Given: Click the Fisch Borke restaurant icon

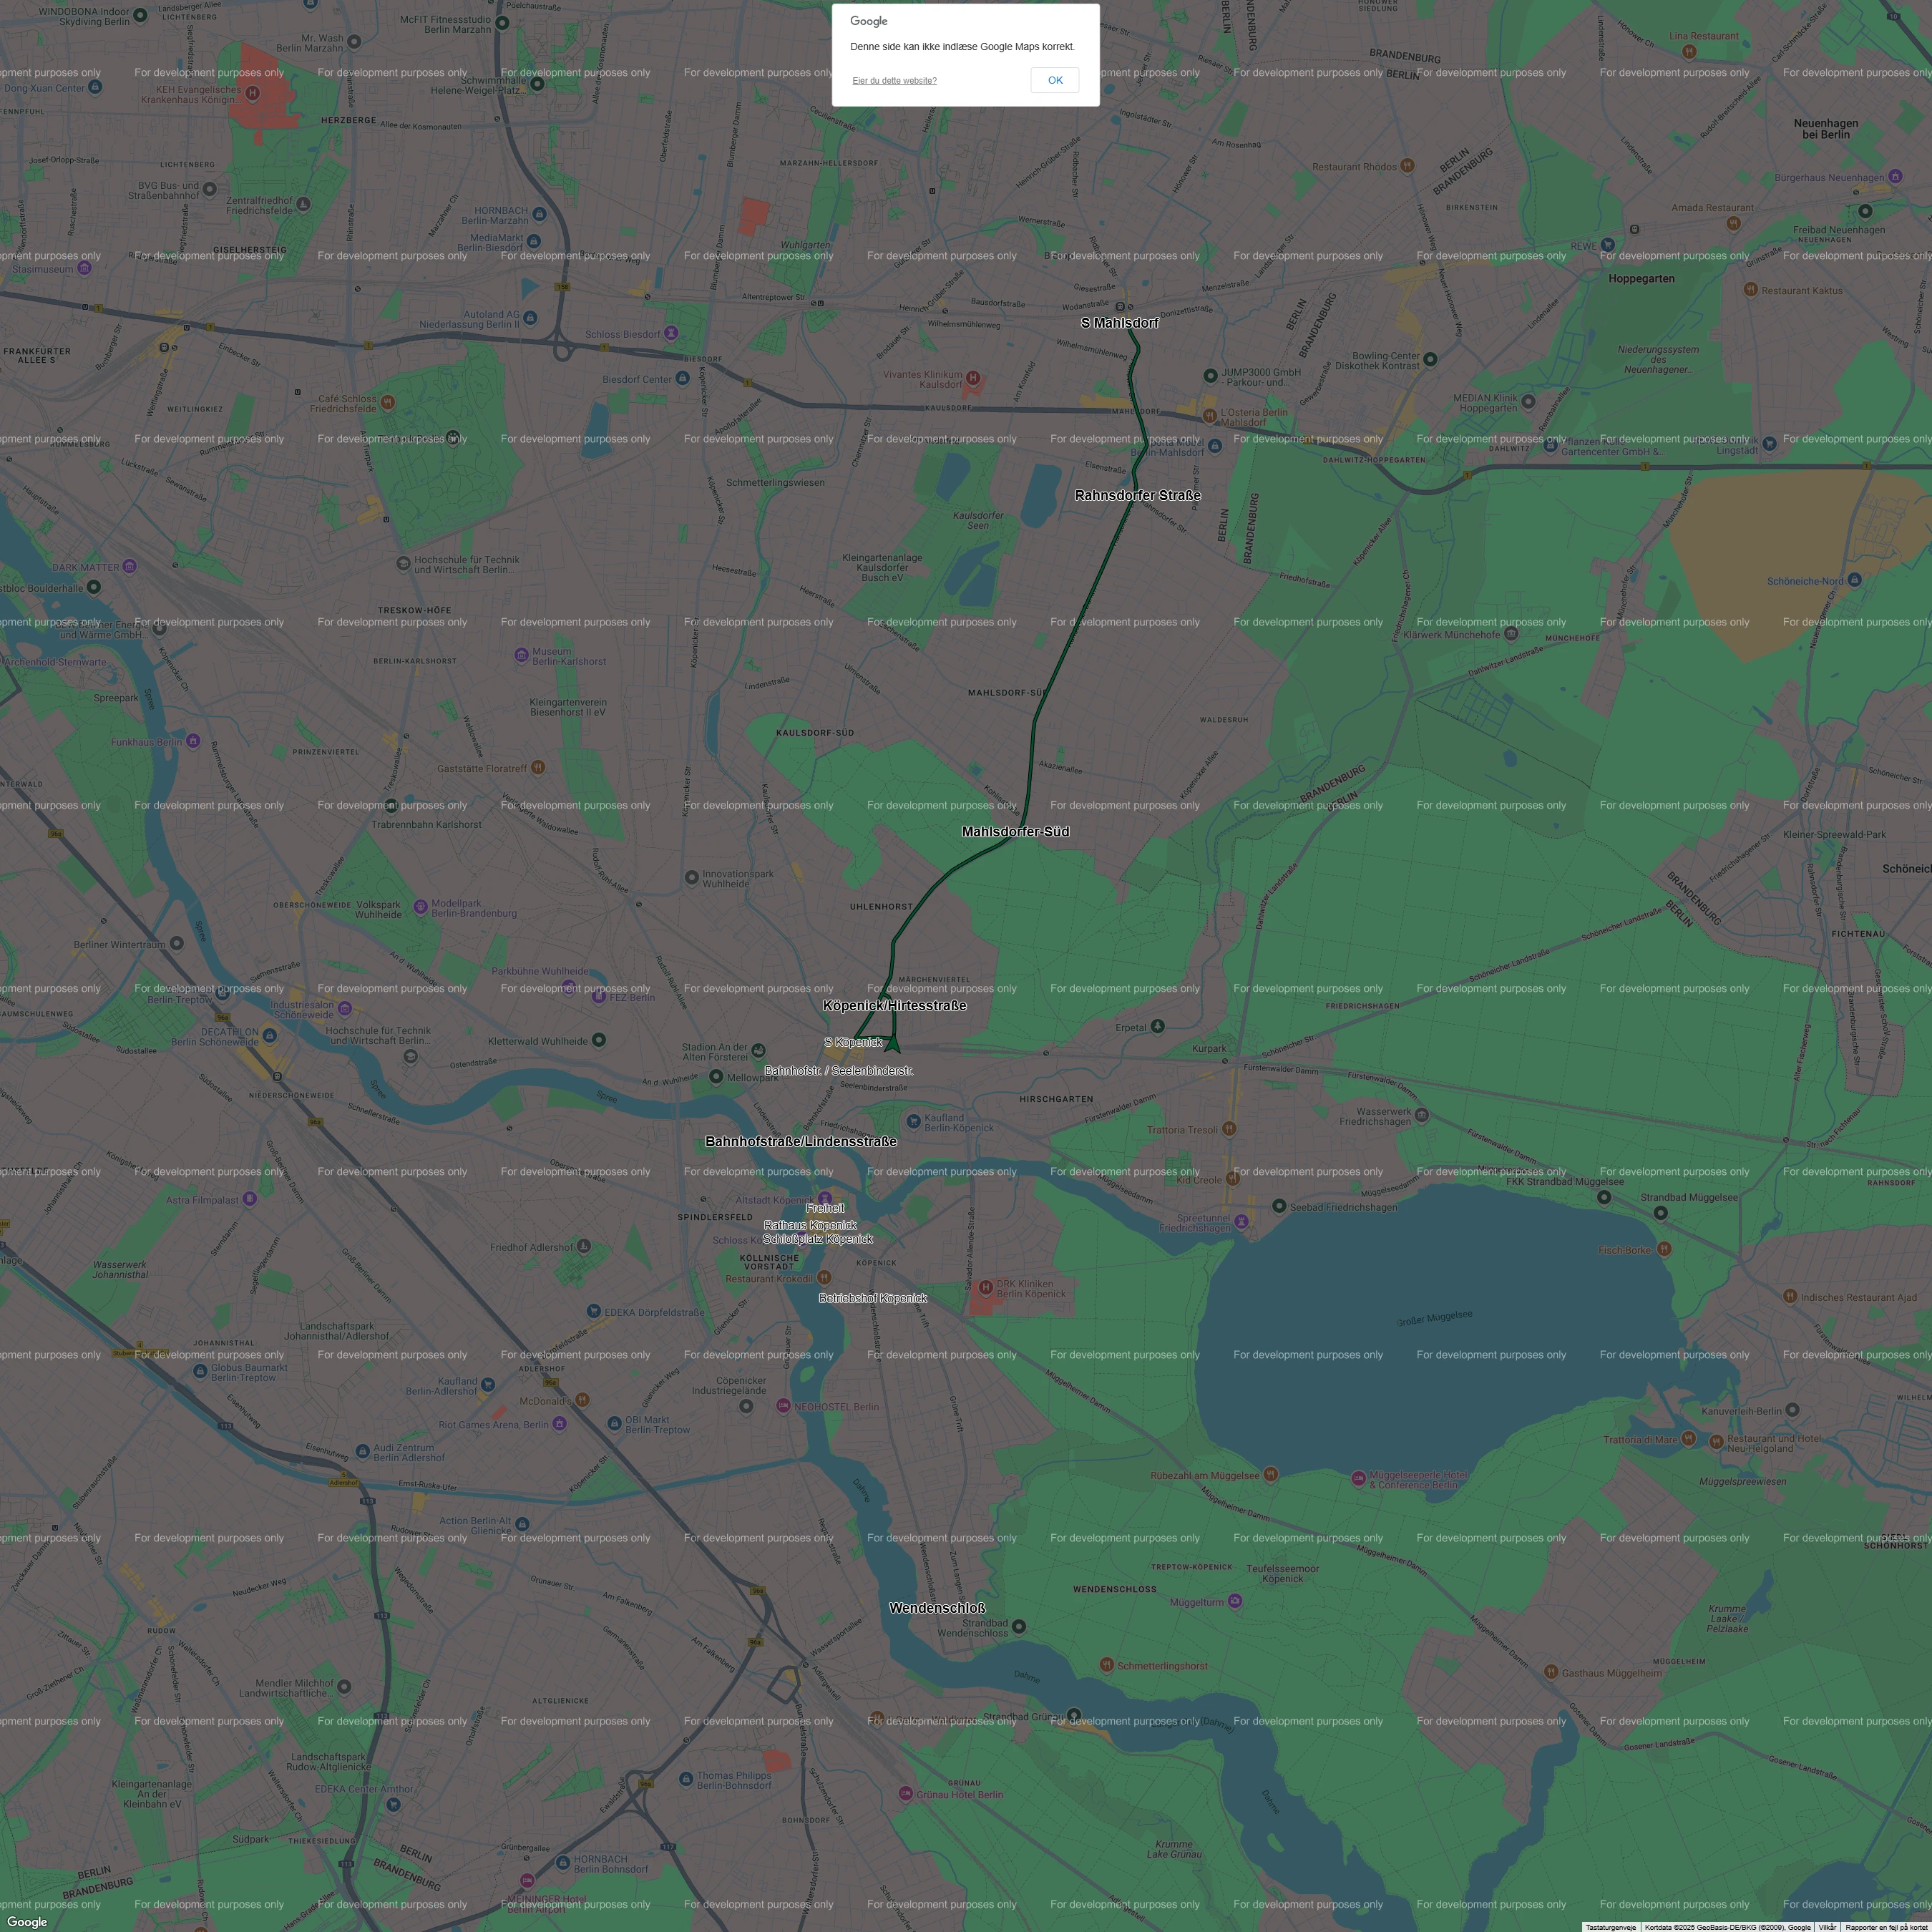Looking at the screenshot, I should point(1664,1249).
